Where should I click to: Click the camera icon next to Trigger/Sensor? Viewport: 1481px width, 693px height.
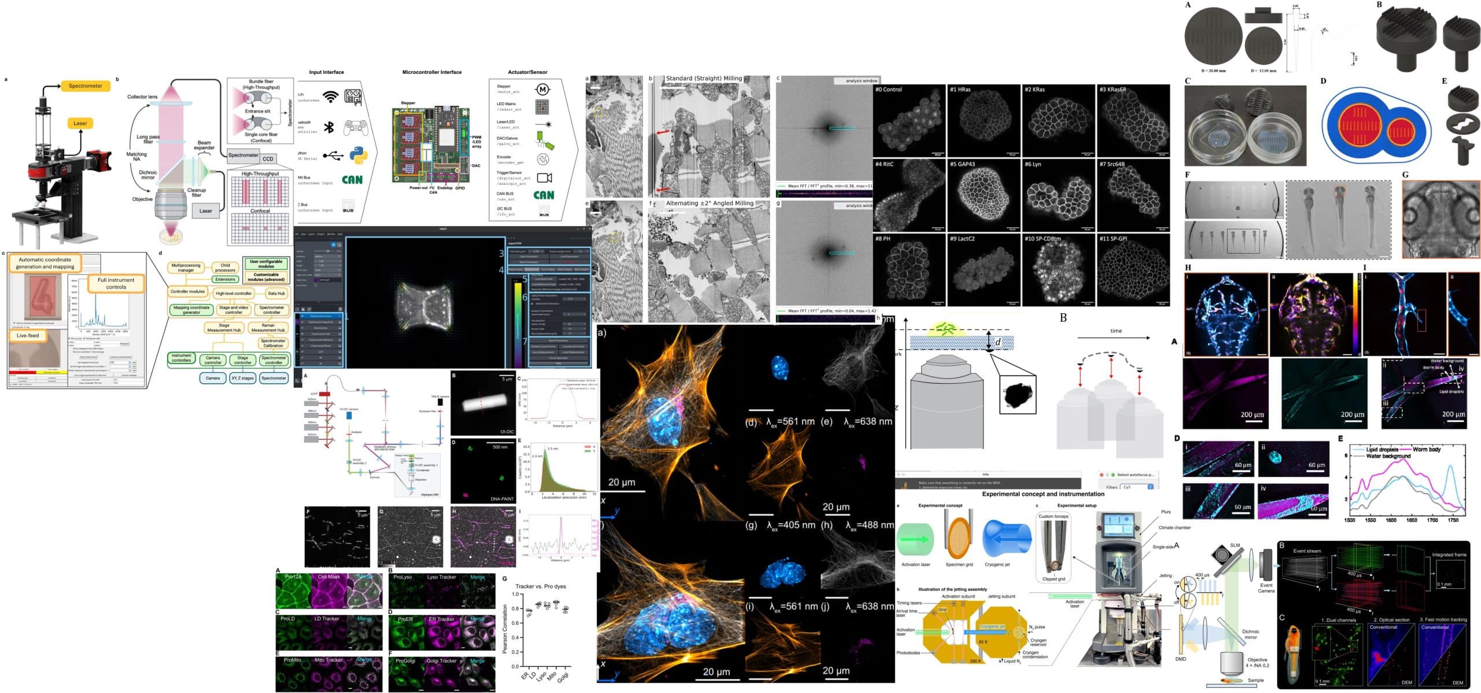click(x=544, y=177)
